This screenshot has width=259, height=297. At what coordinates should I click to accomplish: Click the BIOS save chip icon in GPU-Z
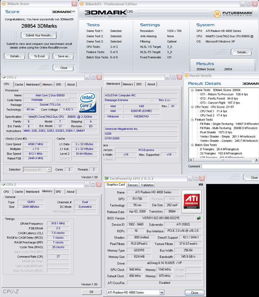pyautogui.click(x=198, y=218)
